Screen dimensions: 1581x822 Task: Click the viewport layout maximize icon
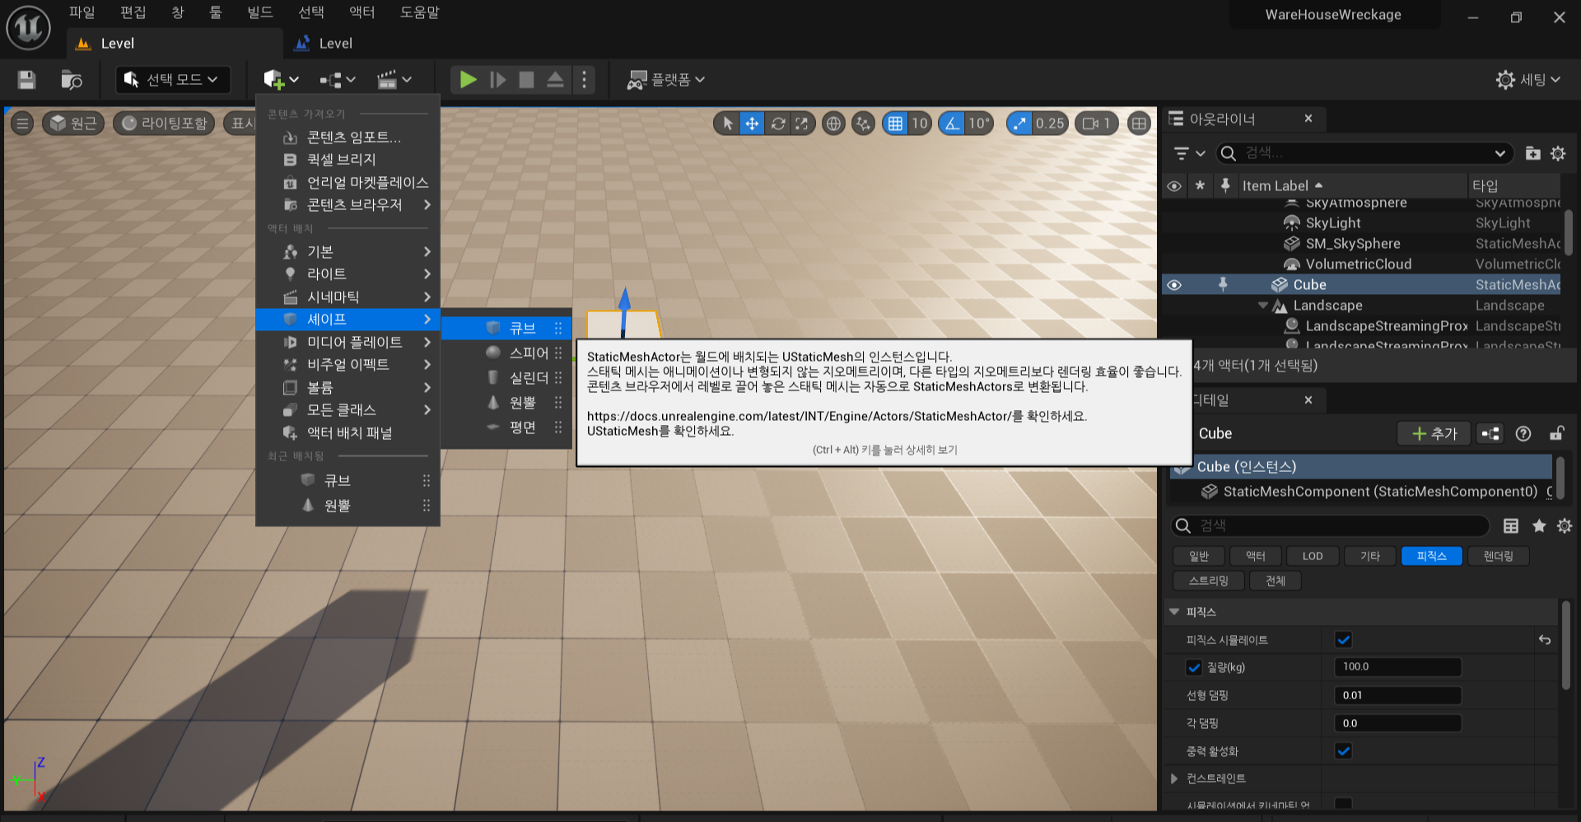tap(1139, 124)
